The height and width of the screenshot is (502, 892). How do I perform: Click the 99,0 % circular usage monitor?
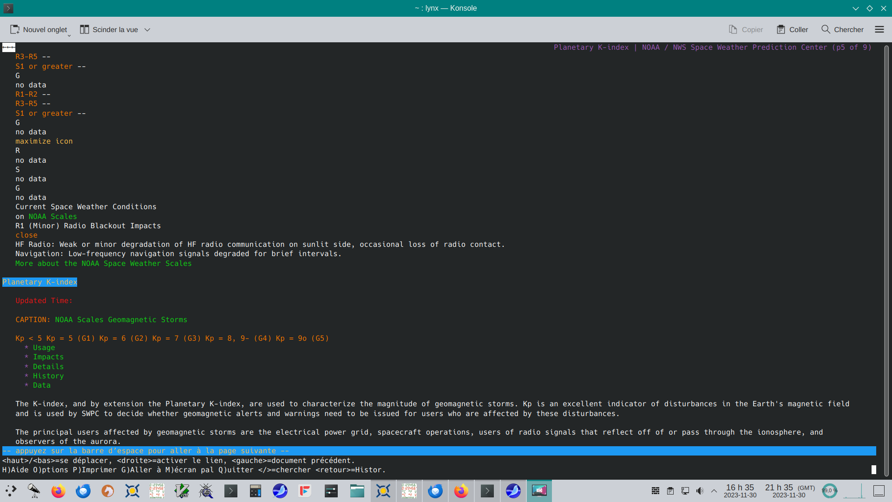point(829,491)
